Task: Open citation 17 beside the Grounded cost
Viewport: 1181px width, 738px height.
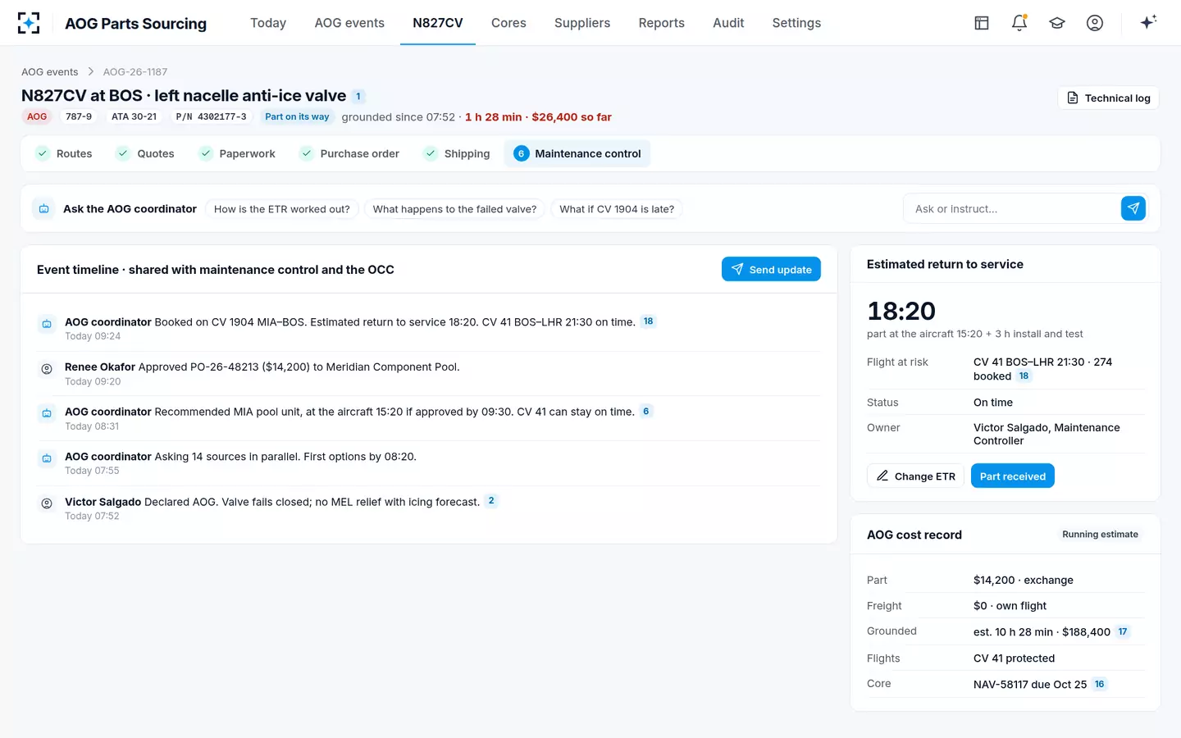Action: pos(1123,631)
